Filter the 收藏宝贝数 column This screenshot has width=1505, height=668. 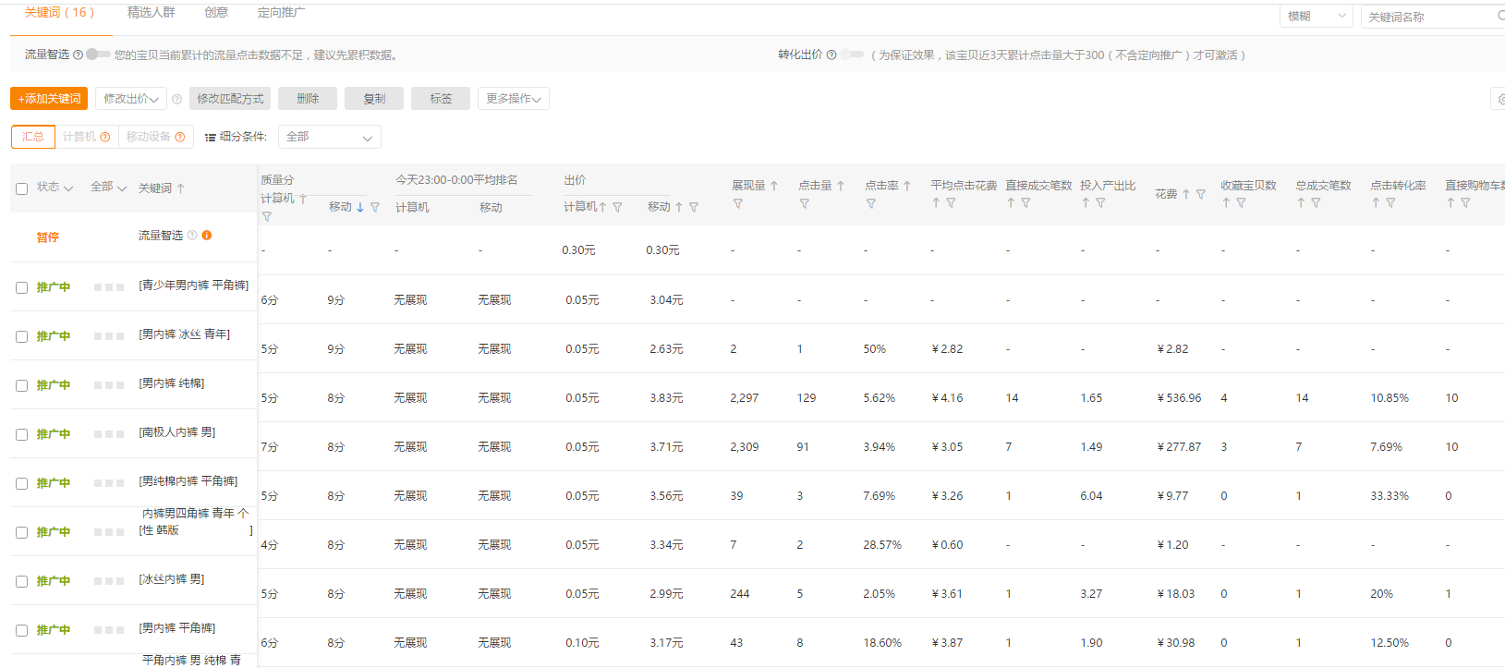point(1241,203)
